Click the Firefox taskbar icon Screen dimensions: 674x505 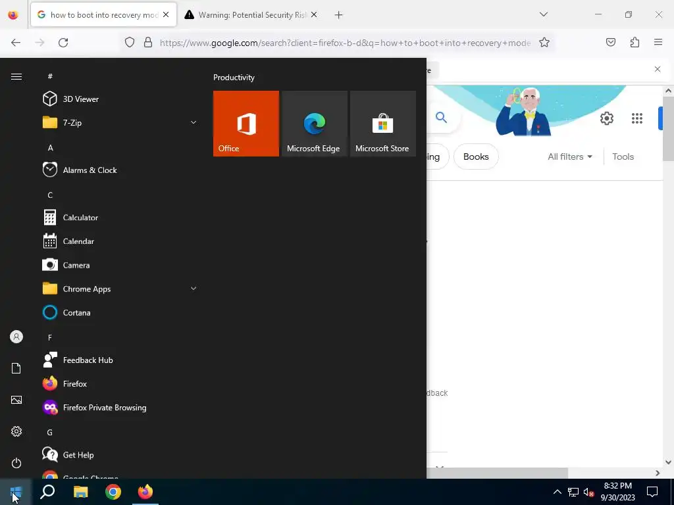point(145,492)
